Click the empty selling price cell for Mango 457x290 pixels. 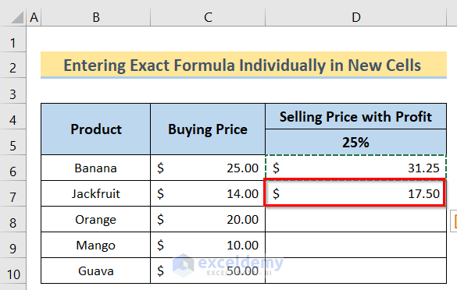356,245
